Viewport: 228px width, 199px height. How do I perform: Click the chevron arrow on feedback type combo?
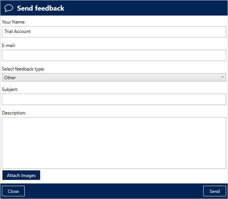point(223,77)
